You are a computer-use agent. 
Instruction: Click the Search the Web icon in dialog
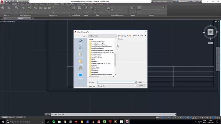tap(125, 36)
